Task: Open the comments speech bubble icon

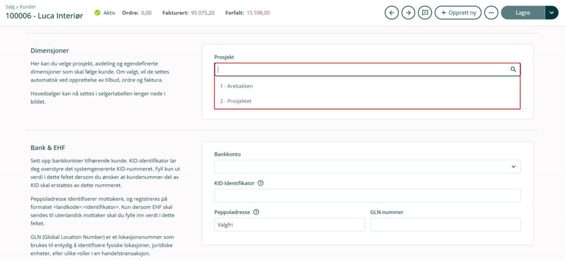Action: click(425, 13)
